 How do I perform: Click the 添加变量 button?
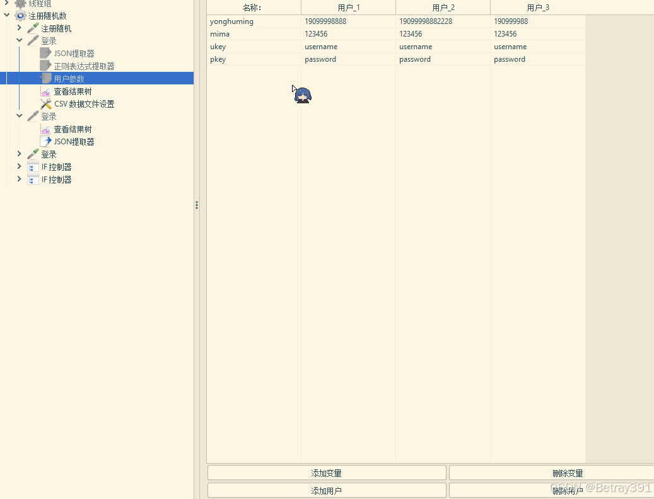coord(327,473)
